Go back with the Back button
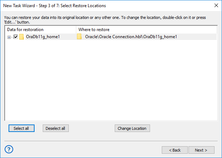This screenshot has width=222, height=158. pyautogui.click(x=175, y=150)
